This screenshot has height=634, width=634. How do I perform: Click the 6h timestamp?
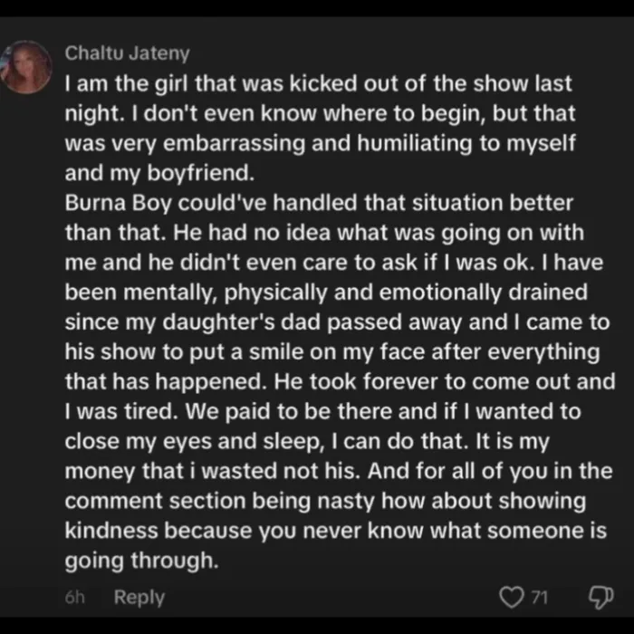click(77, 597)
